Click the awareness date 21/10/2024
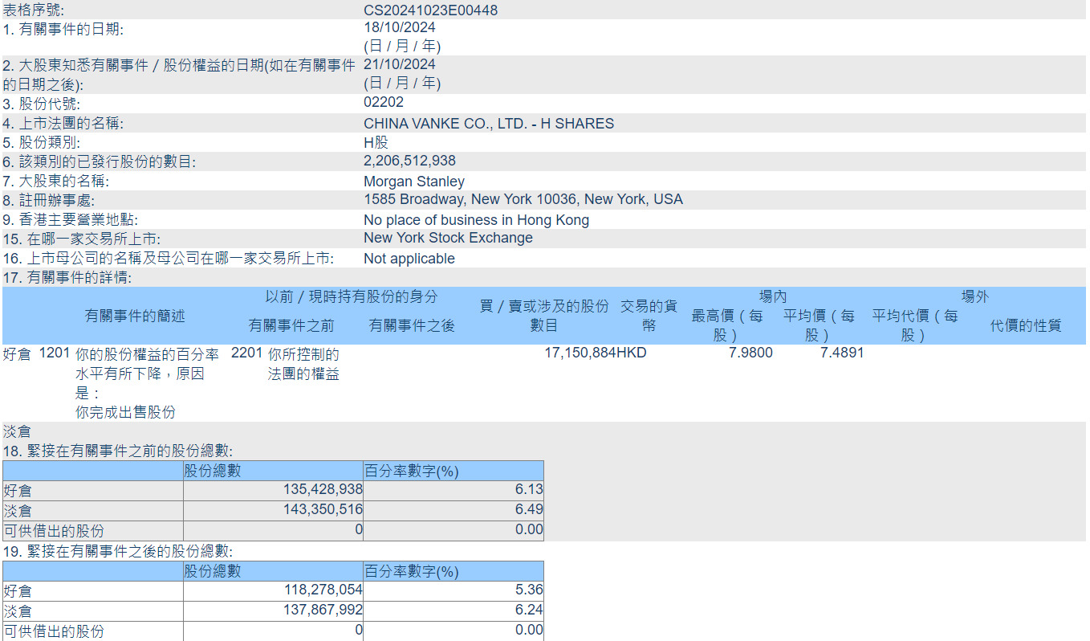This screenshot has height=641, width=1090. 400,64
